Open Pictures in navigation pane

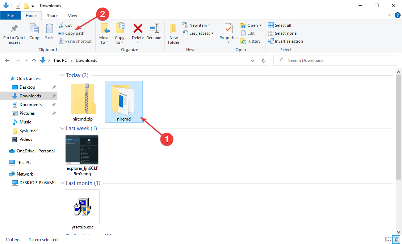pos(27,113)
